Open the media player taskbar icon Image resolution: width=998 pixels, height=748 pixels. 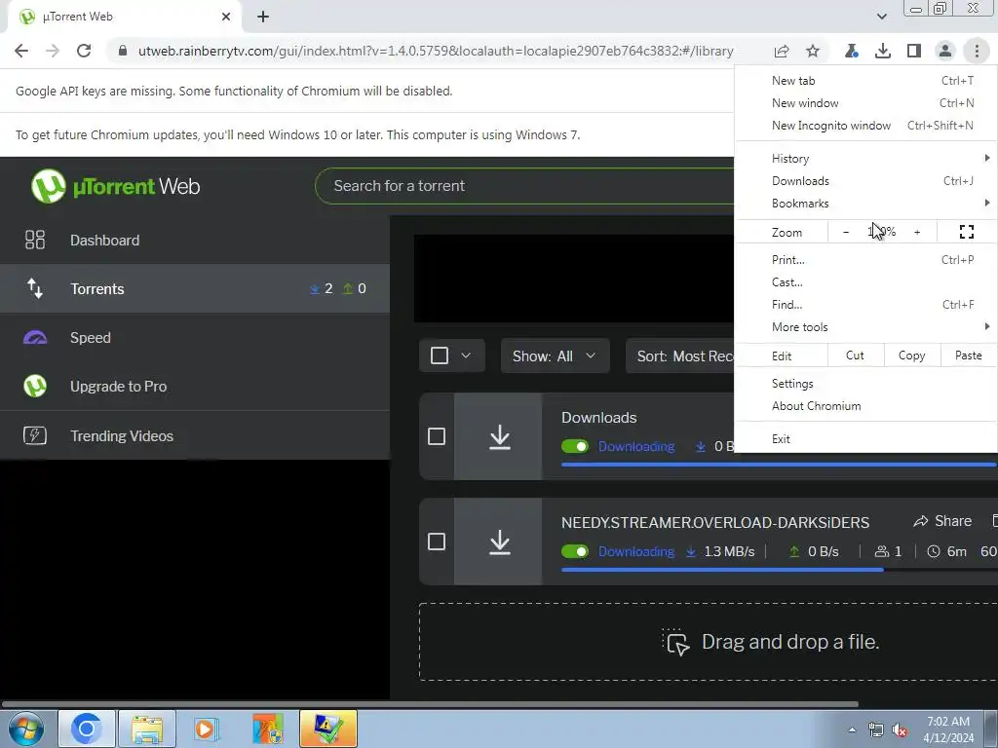pos(207,729)
